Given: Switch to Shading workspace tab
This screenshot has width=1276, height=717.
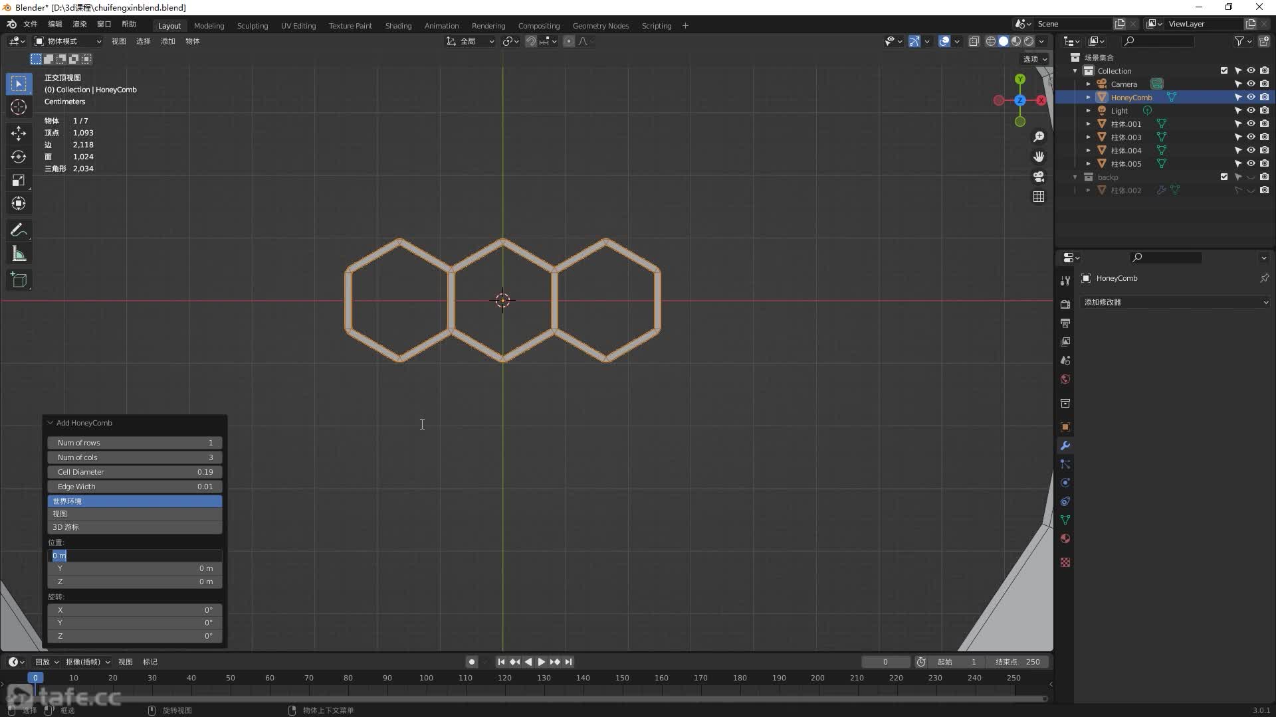Looking at the screenshot, I should tap(398, 26).
